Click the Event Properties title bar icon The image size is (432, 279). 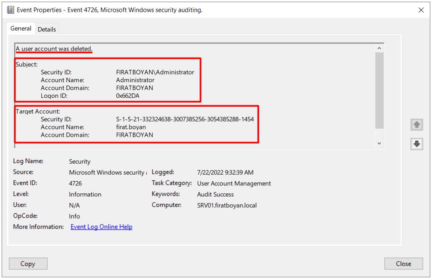(x=10, y=10)
